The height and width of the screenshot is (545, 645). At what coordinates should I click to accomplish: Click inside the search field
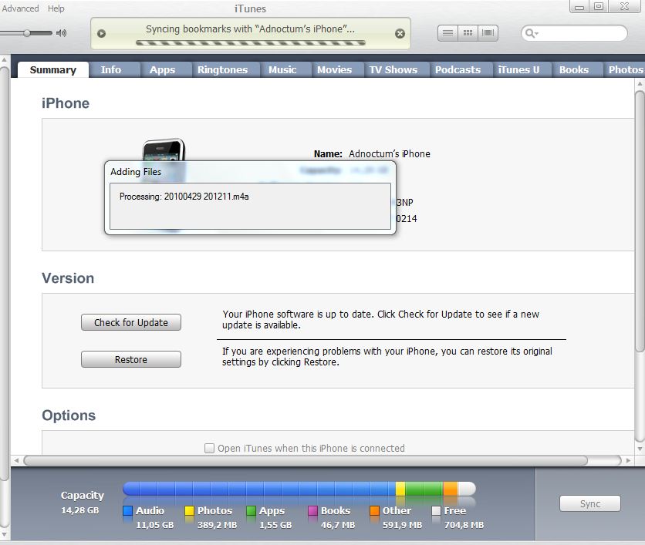pos(583,33)
